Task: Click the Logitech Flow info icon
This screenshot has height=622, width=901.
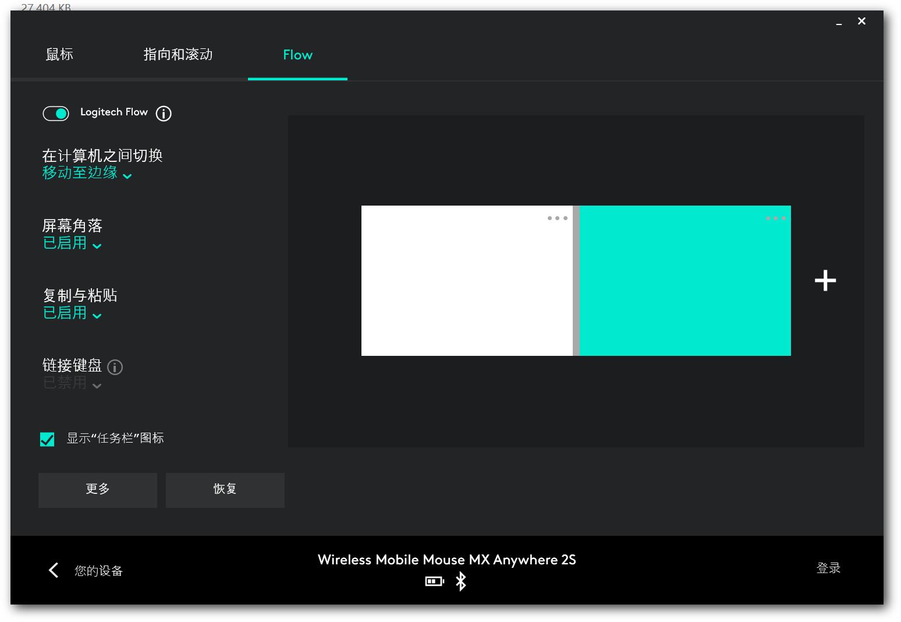Action: 164,114
